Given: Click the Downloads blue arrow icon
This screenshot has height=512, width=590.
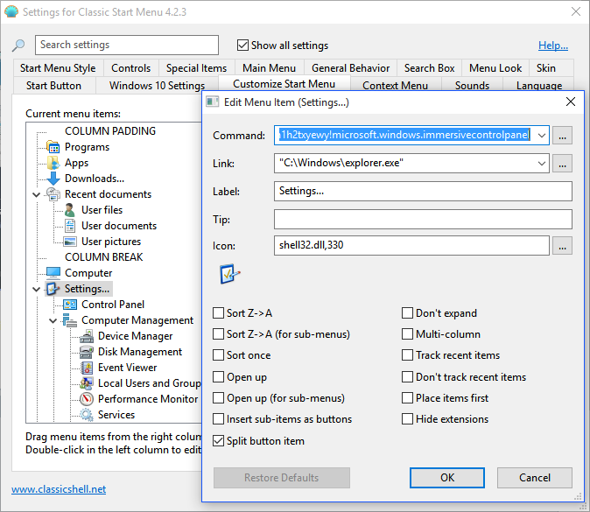Looking at the screenshot, I should coord(53,179).
